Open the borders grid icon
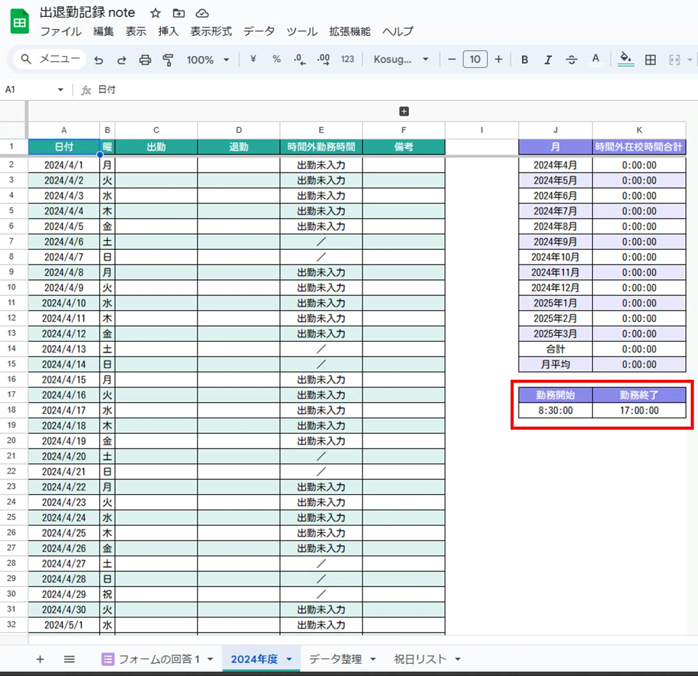This screenshot has width=698, height=676. [651, 59]
